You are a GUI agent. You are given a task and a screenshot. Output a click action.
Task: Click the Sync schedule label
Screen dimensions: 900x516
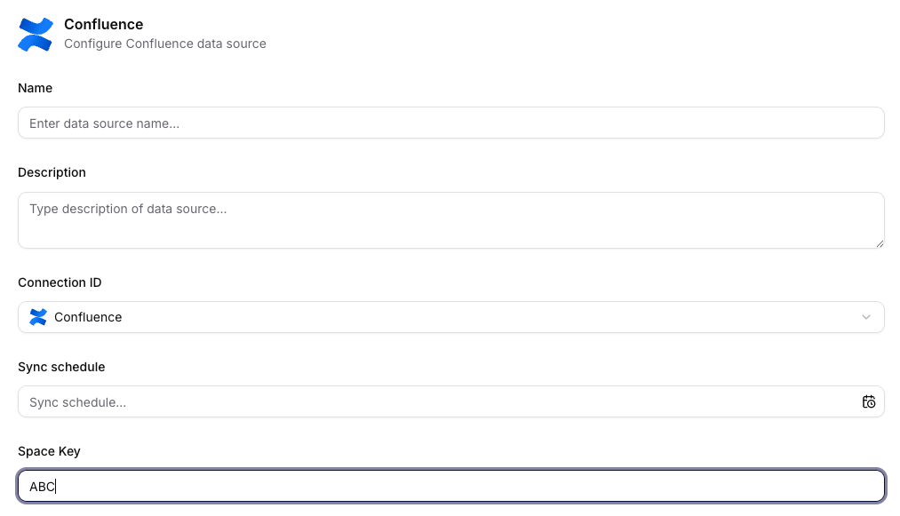(61, 367)
